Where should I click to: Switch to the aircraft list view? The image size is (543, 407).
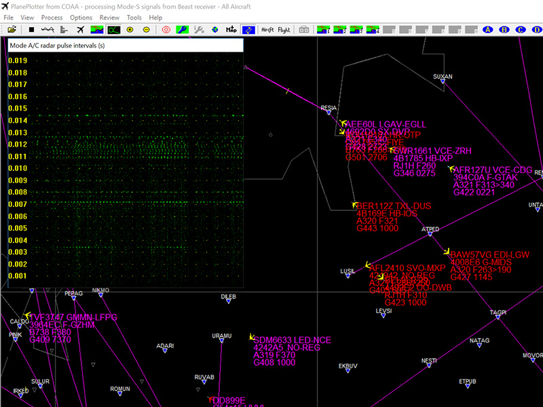point(80,30)
